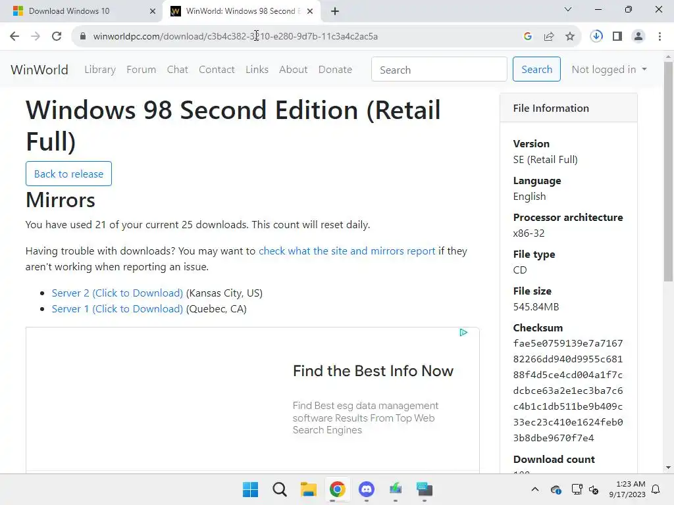Click the Find the Best Info Now ad
674x505 pixels.
373,371
